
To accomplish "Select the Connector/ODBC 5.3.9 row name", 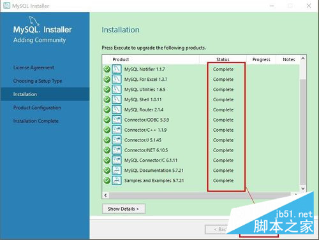I will 147,120.
